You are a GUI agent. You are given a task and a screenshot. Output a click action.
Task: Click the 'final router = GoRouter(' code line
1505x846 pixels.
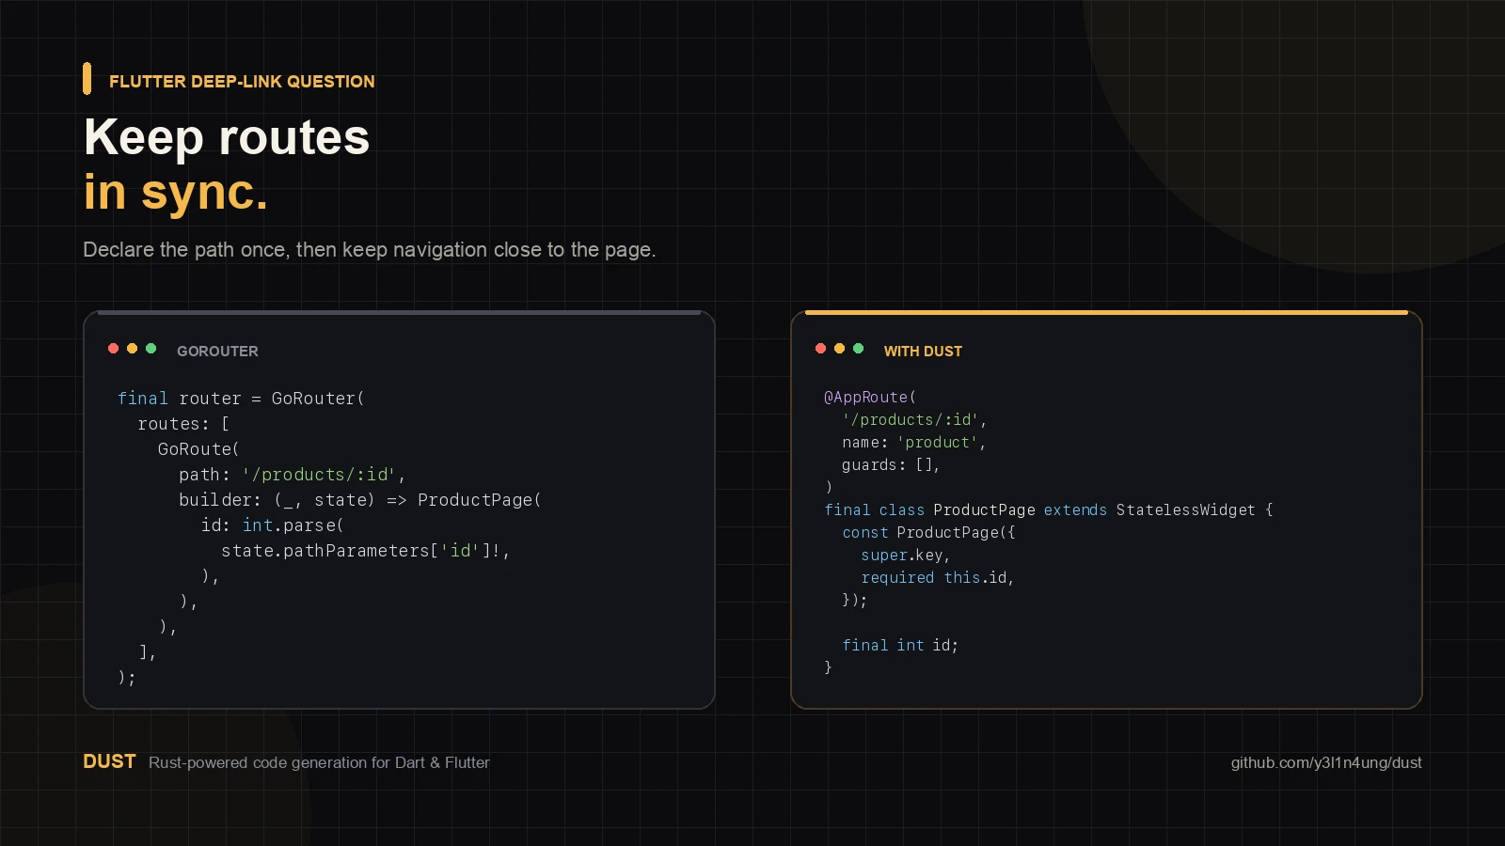(241, 399)
